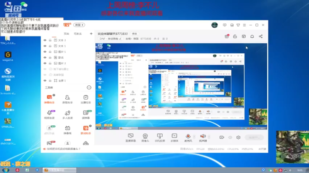The width and height of the screenshot is (309, 173).
Task: Click the stream preview canvas
Action: point(181,86)
